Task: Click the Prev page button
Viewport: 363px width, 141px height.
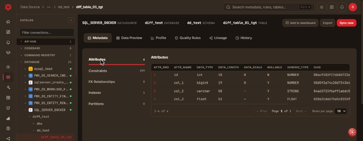Action: pos(262,111)
